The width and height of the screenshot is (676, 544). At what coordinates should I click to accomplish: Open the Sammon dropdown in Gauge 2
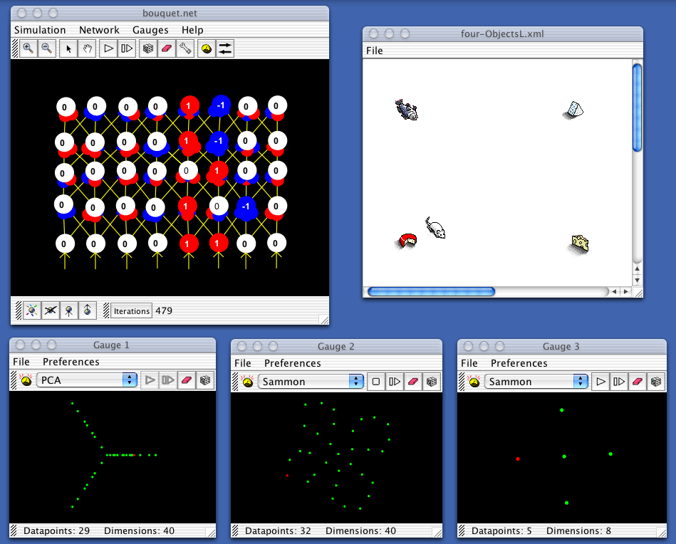click(311, 382)
